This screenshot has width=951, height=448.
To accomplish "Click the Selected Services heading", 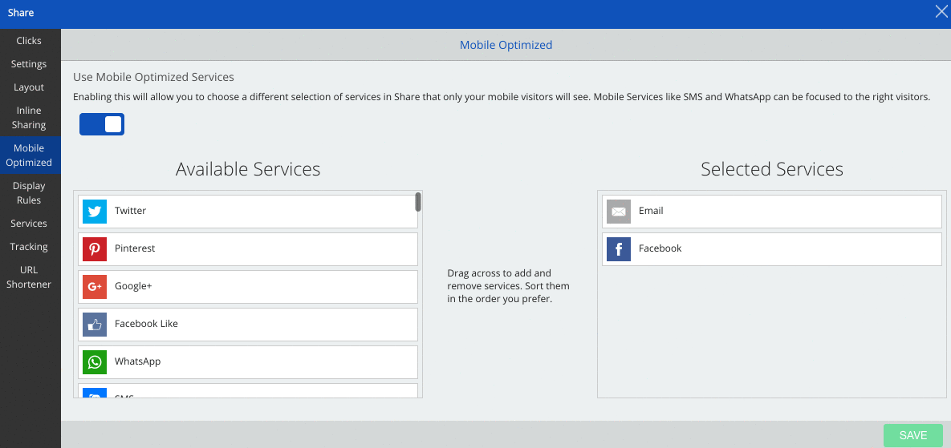I will [x=772, y=169].
